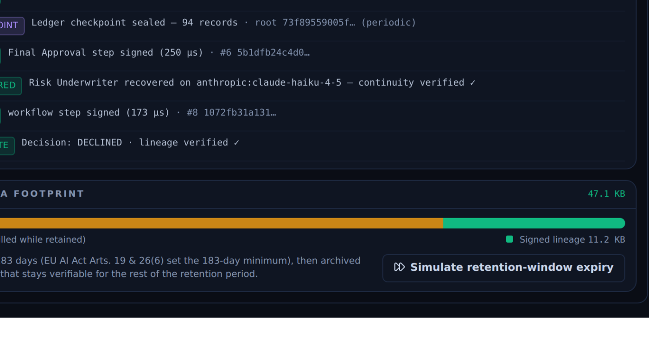The width and height of the screenshot is (649, 344).
Task: Select the orange segment of footprint bar
Action: point(221,223)
